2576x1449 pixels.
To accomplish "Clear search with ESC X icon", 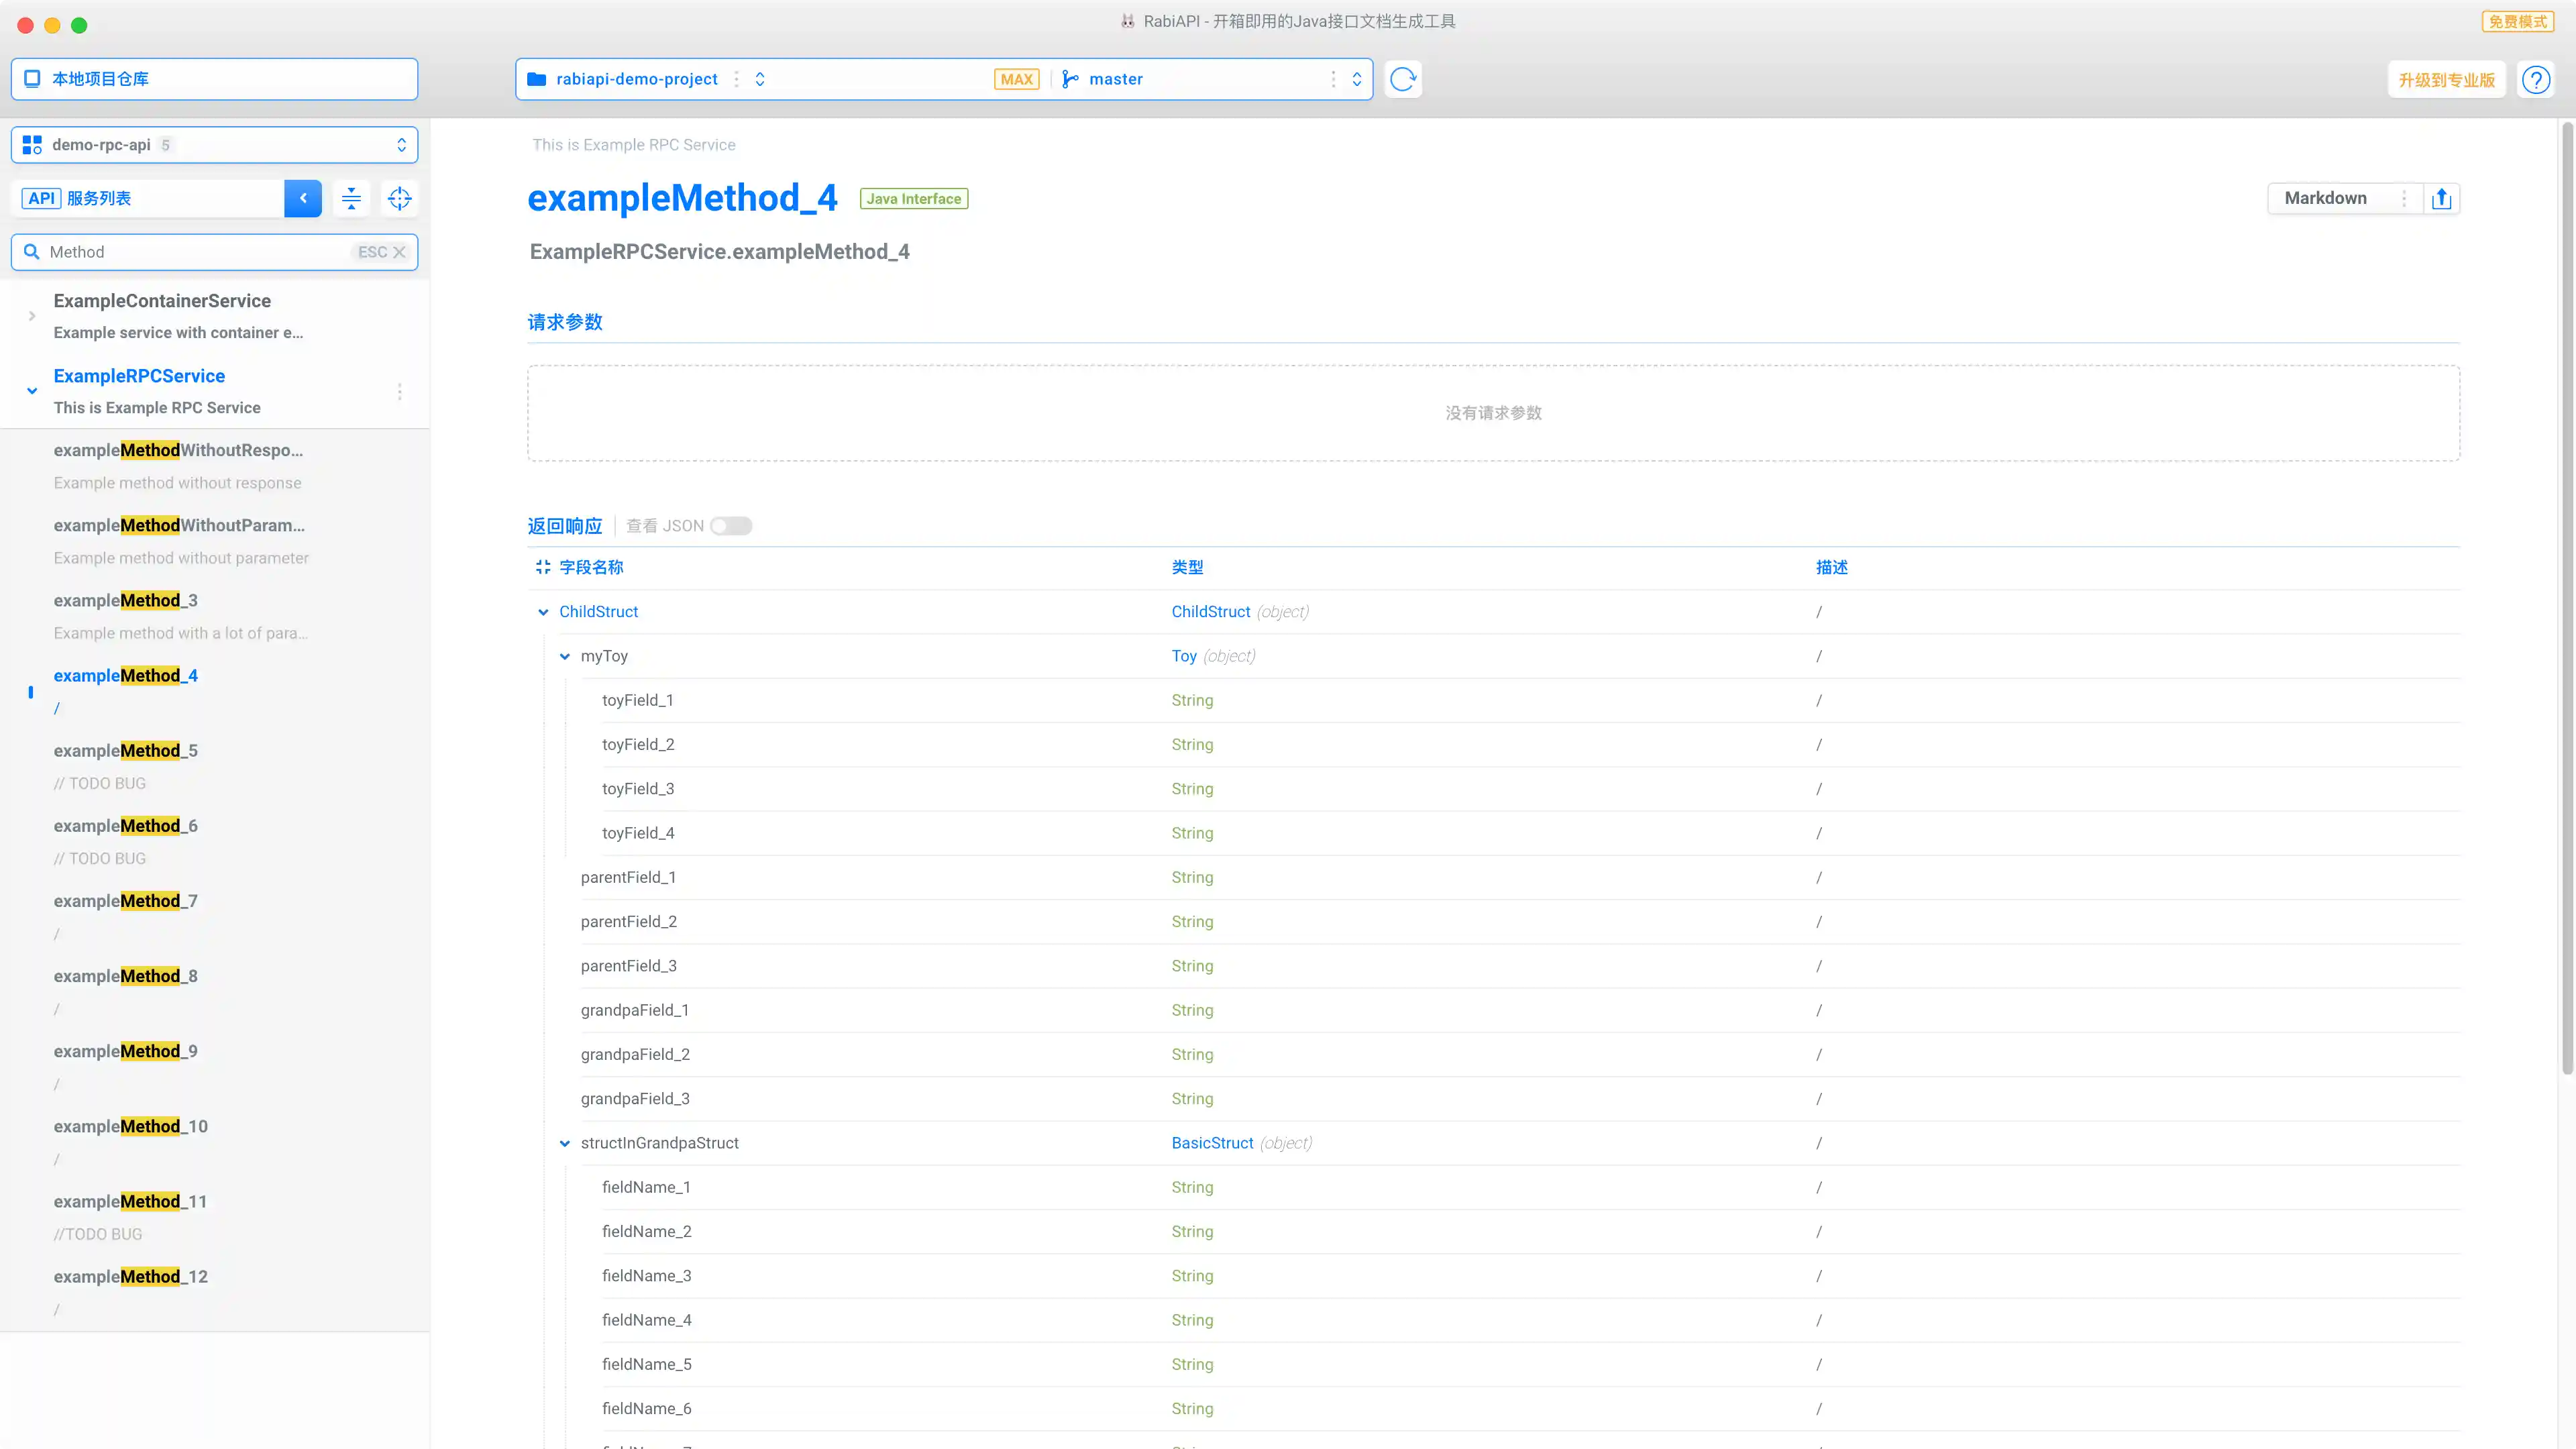I will pos(398,252).
